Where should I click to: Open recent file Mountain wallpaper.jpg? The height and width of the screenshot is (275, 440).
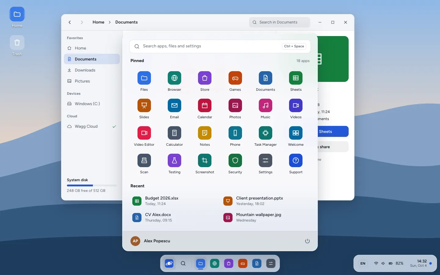[266, 218]
